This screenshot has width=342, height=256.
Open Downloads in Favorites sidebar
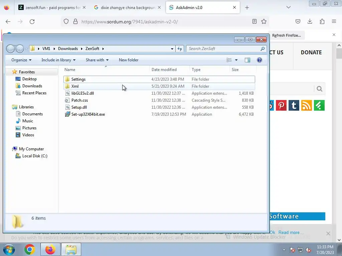[32, 86]
